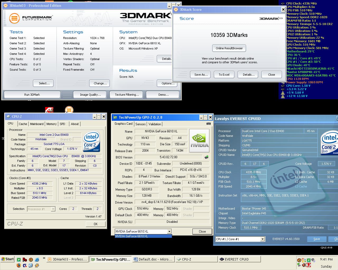Open the Cache tab in CPU-Z
The height and width of the screenshot is (270, 338).
coord(23,124)
